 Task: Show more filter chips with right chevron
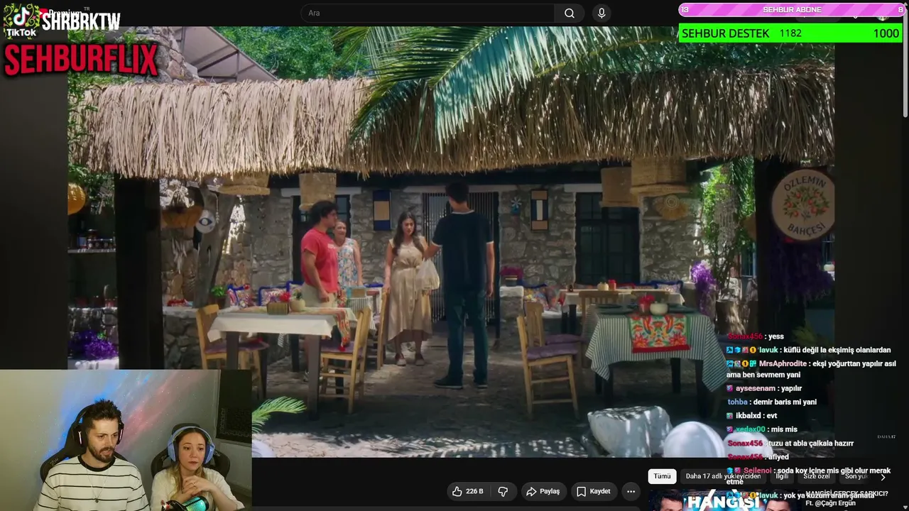point(883,477)
